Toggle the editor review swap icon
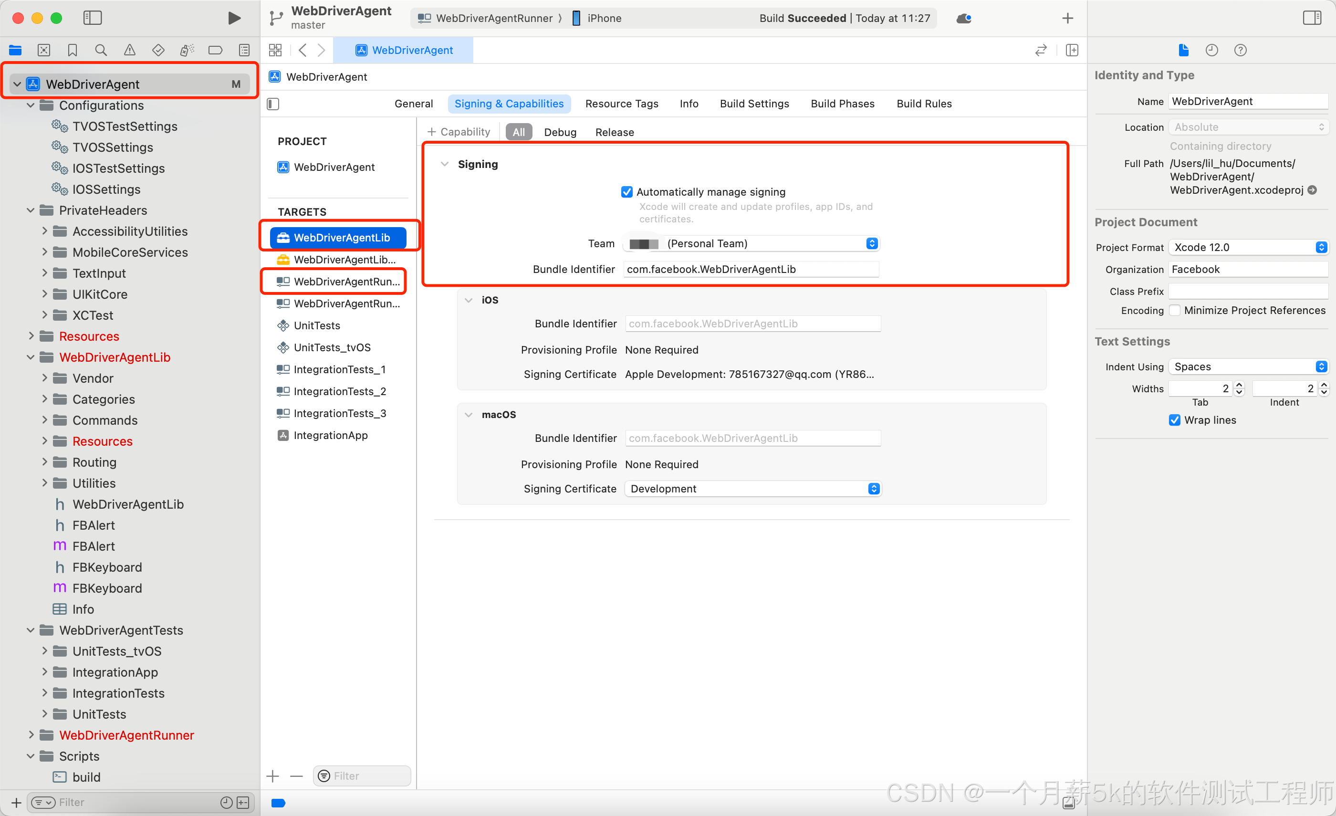This screenshot has height=816, width=1336. tap(1041, 51)
